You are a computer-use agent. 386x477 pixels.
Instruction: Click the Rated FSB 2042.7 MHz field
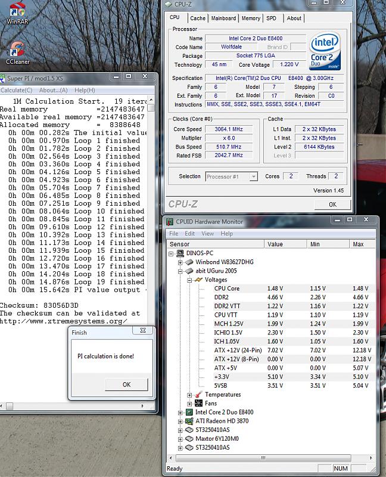coord(229,155)
